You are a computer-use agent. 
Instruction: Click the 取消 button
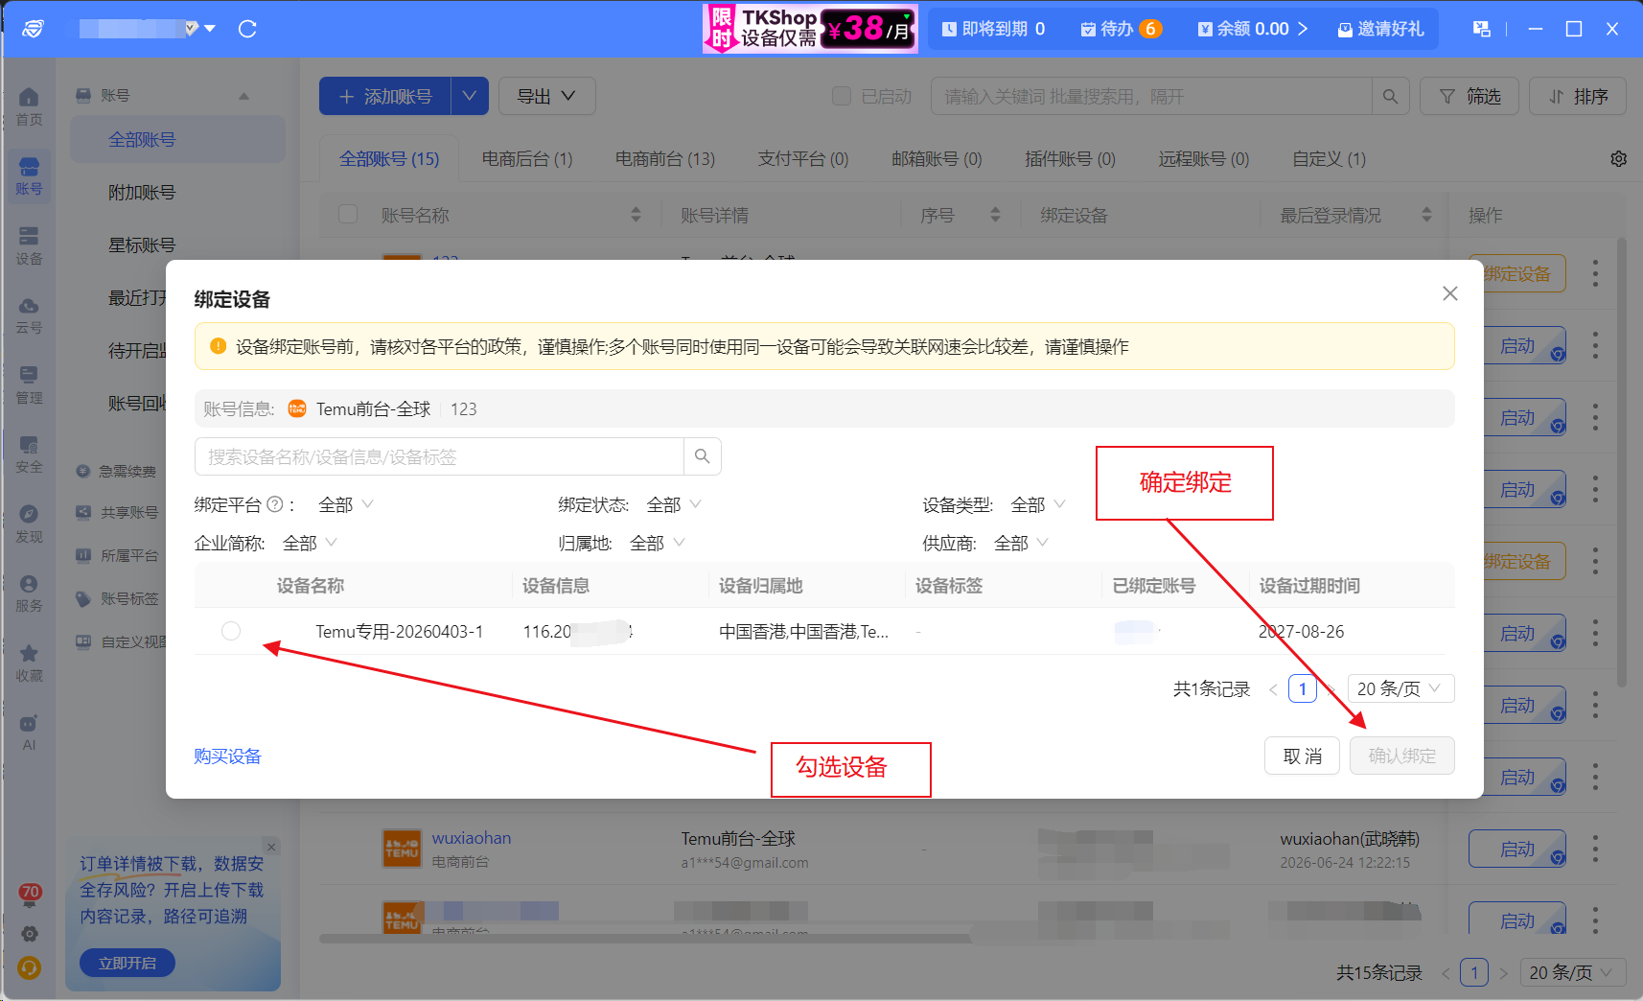(x=1302, y=756)
